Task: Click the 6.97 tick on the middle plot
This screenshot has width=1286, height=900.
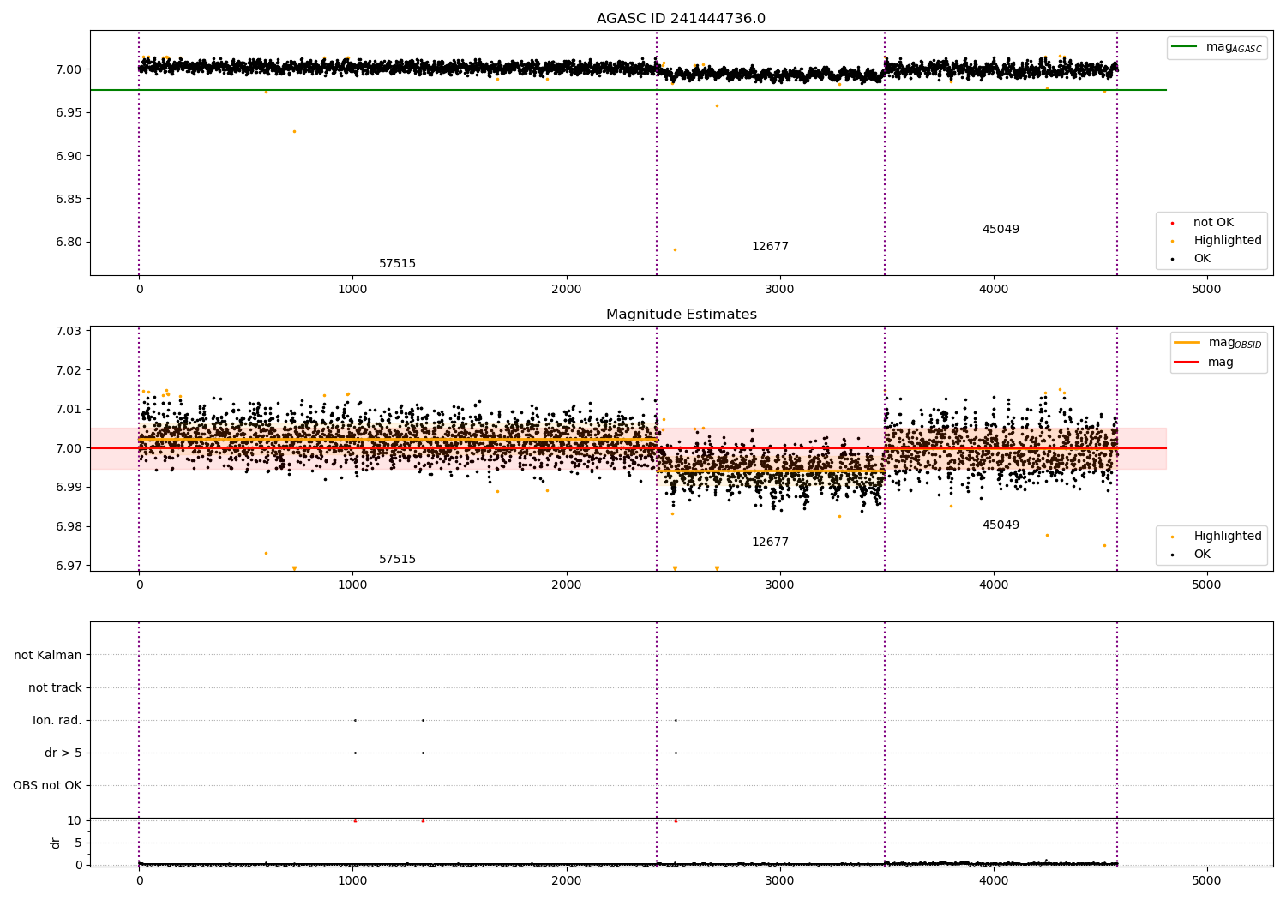Action: point(68,566)
